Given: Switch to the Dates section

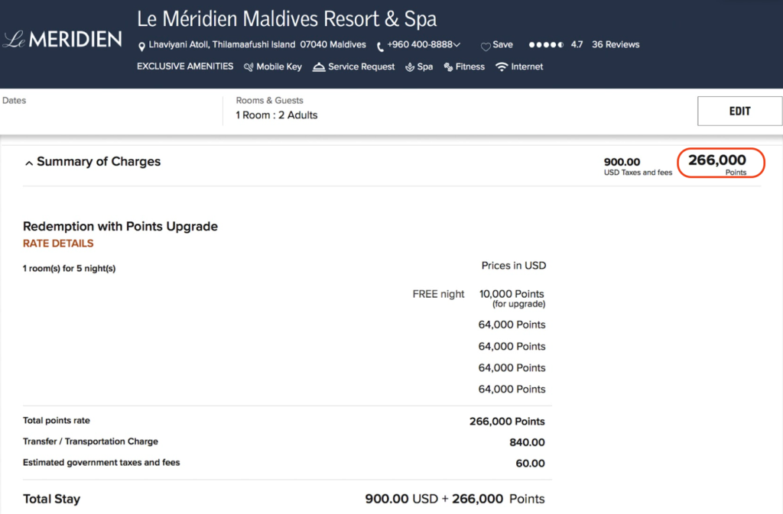Looking at the screenshot, I should click(x=15, y=100).
